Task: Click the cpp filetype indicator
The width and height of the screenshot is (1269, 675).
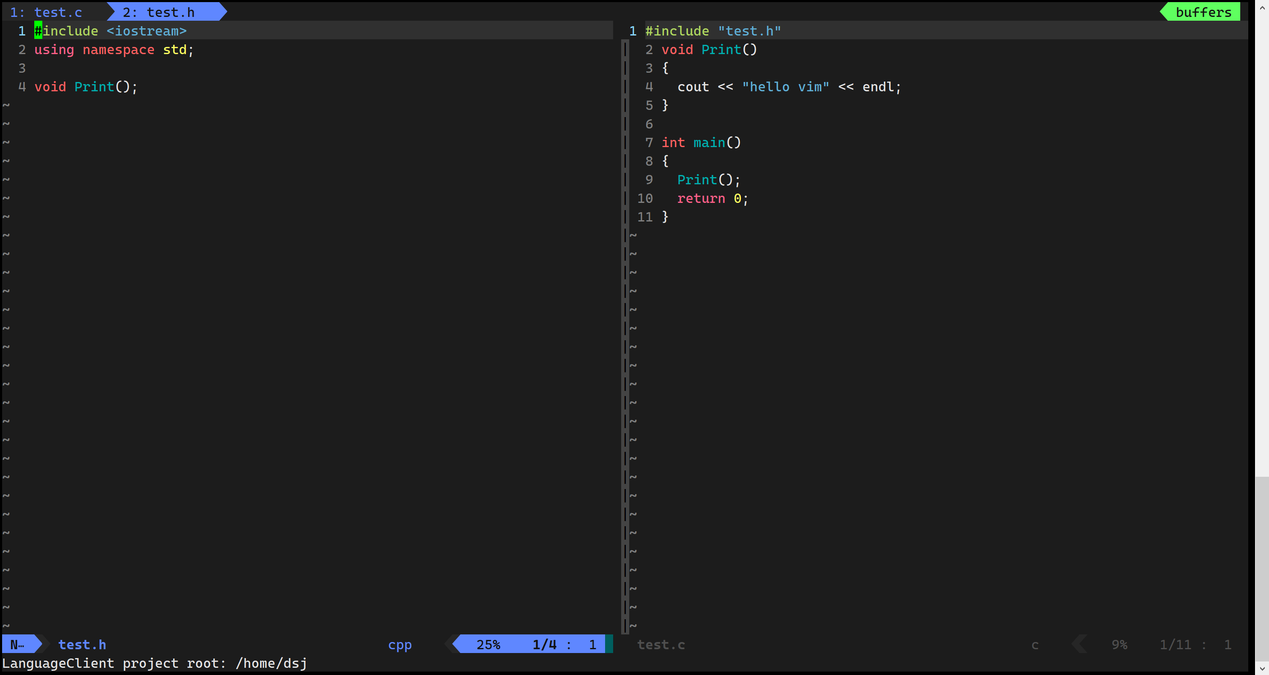Action: [399, 645]
